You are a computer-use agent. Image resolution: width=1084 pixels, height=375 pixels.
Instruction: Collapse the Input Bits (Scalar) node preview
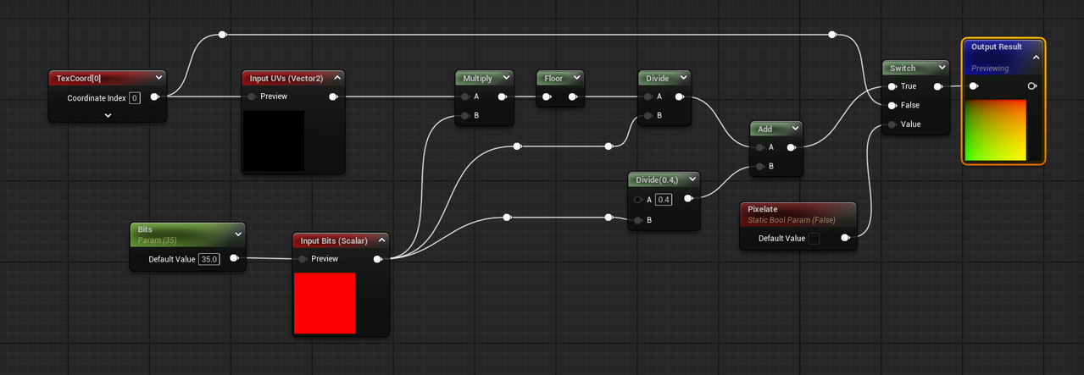(x=382, y=240)
